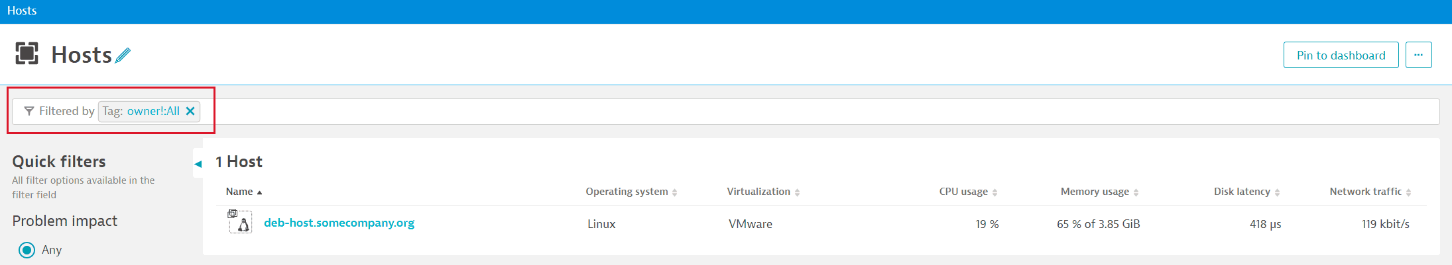
Task: Click the pencil edit icon beside Hosts
Action: [x=123, y=56]
